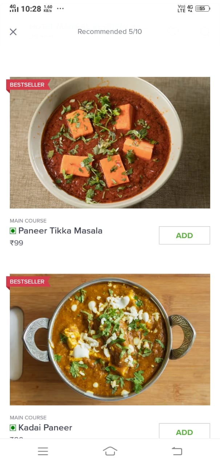Open Android recent apps menu button

(x=43, y=451)
